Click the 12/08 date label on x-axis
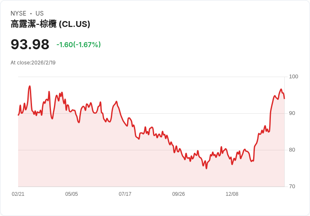 click(232, 194)
